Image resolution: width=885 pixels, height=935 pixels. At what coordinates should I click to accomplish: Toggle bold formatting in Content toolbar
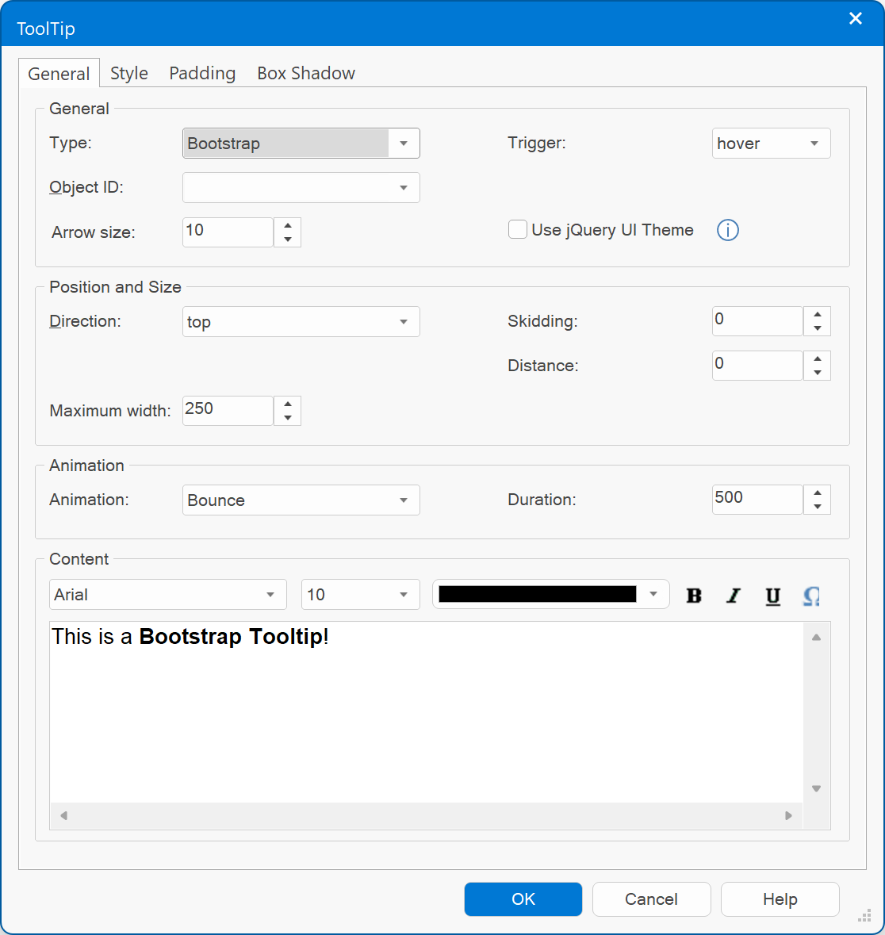coord(694,595)
